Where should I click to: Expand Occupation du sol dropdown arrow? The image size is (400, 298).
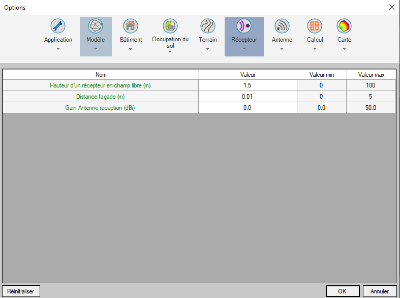[170, 52]
